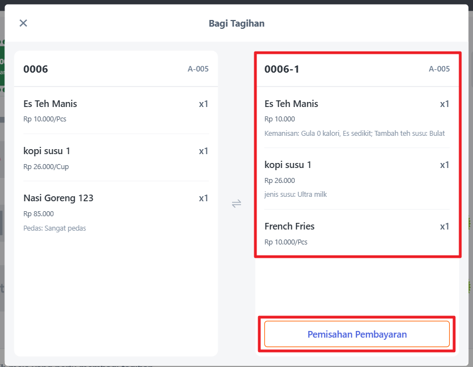
Task: Click the 0006 bill header
Action: (36, 69)
